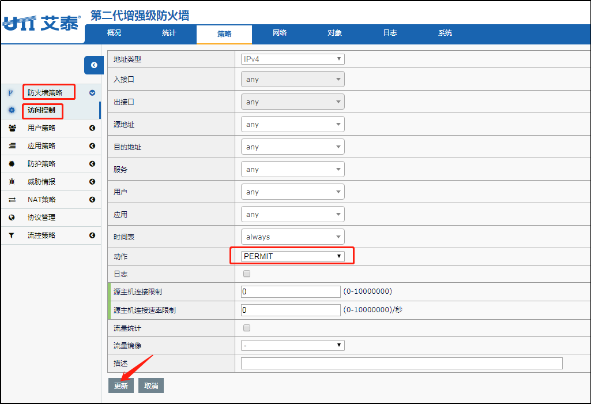Expand the 防护策略 menu arrow
591x404 pixels.
(x=92, y=164)
